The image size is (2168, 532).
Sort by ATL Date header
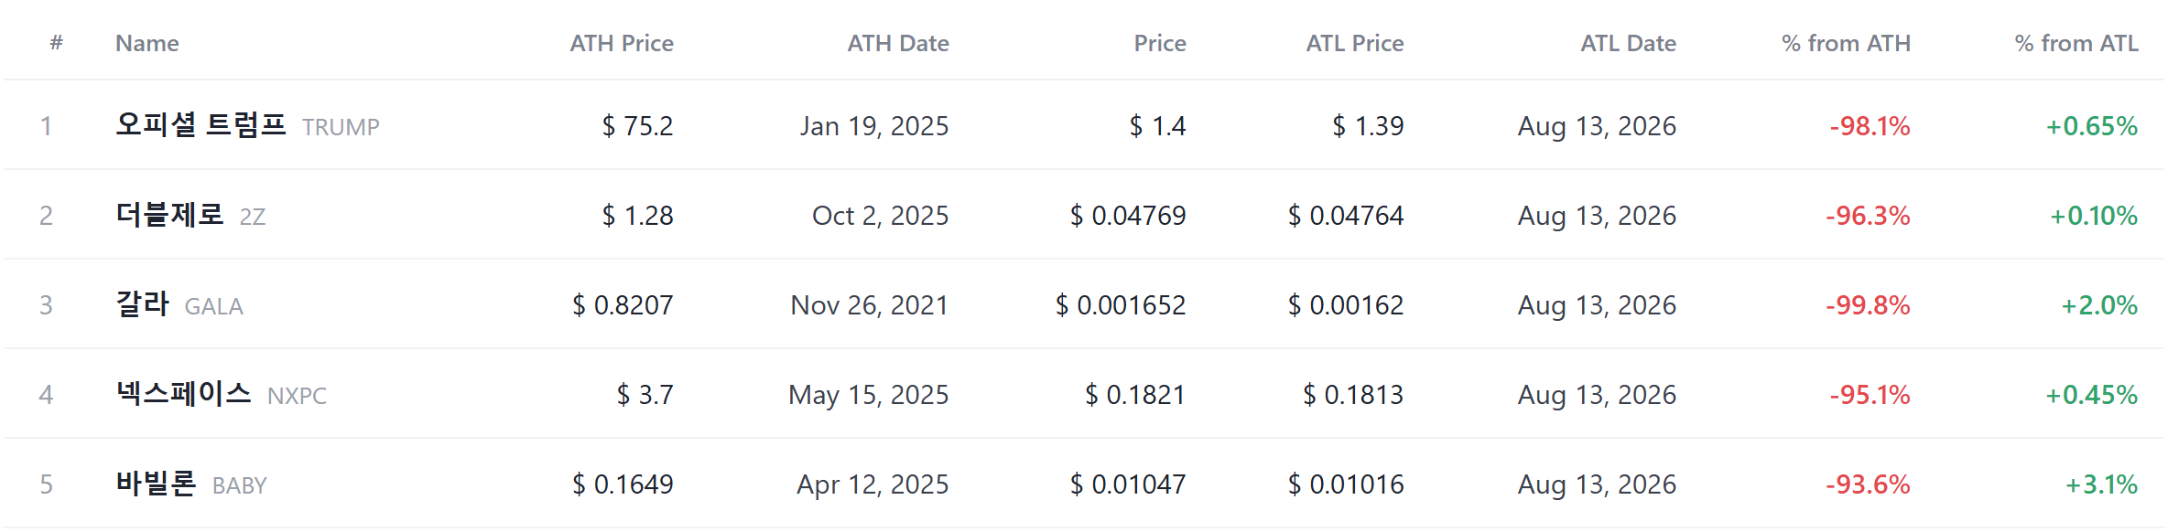1629,43
